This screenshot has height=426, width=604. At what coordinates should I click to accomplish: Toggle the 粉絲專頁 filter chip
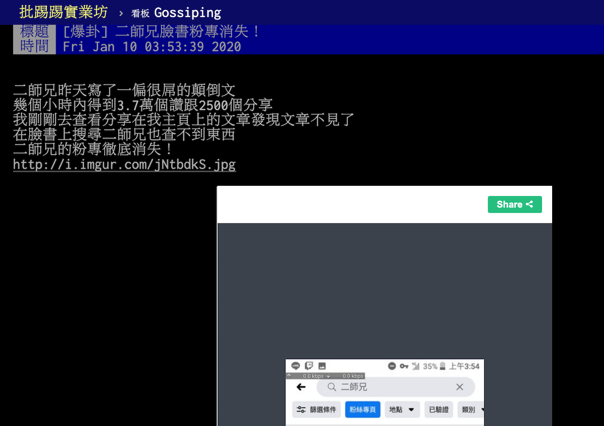pyautogui.click(x=363, y=409)
